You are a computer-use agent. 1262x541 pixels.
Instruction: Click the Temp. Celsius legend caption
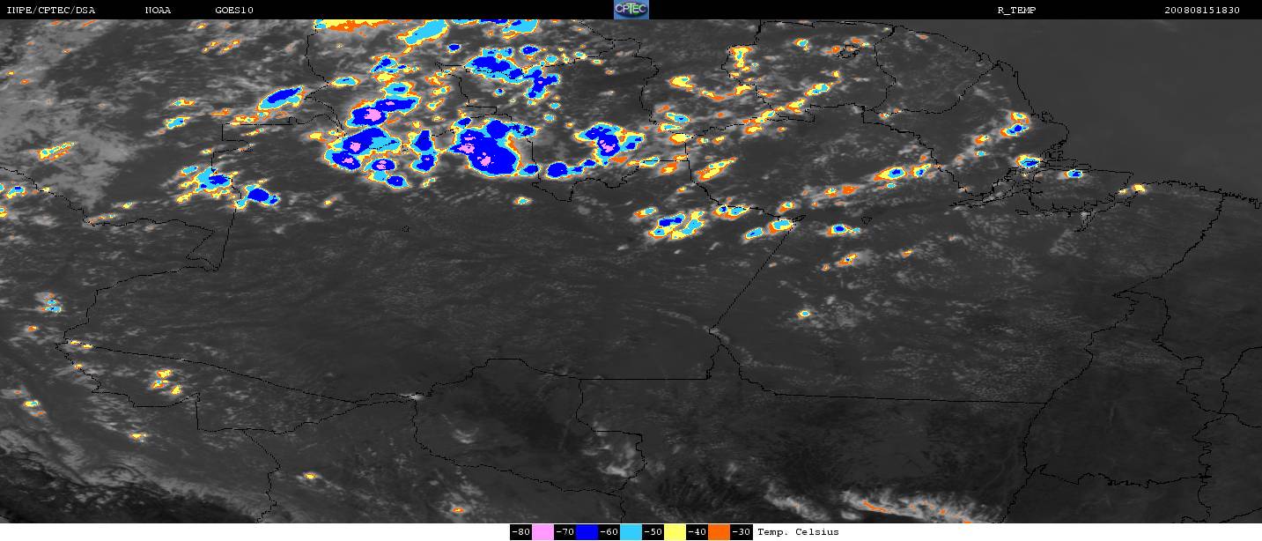[x=798, y=532]
